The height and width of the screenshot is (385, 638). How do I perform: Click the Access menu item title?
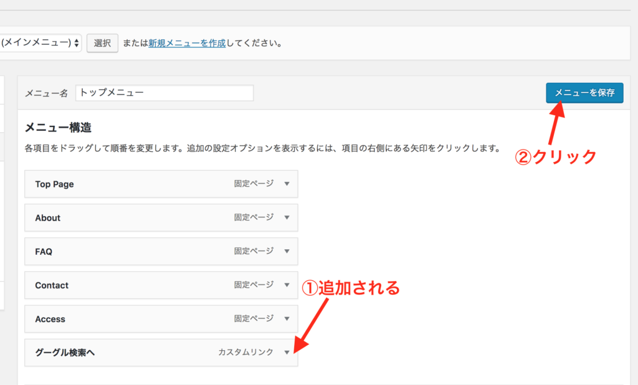click(50, 319)
